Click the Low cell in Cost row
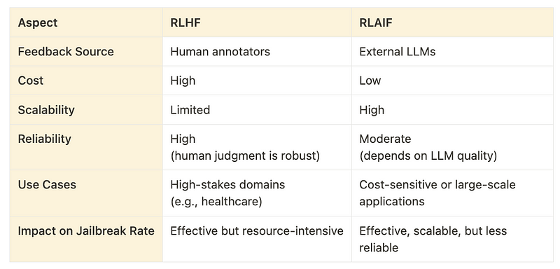 click(370, 81)
